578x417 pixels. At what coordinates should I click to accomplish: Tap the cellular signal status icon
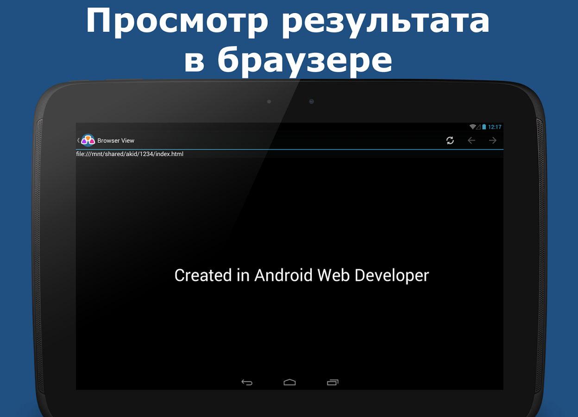coord(478,127)
